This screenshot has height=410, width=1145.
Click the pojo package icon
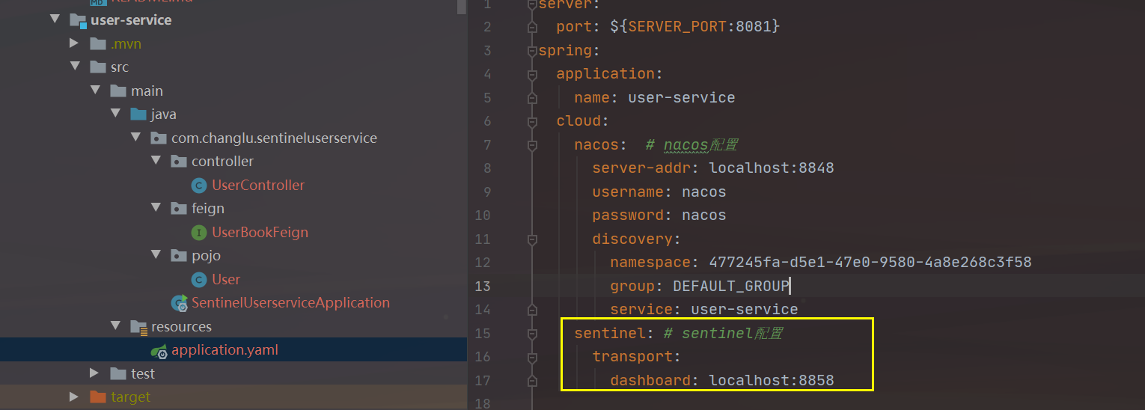tap(179, 256)
